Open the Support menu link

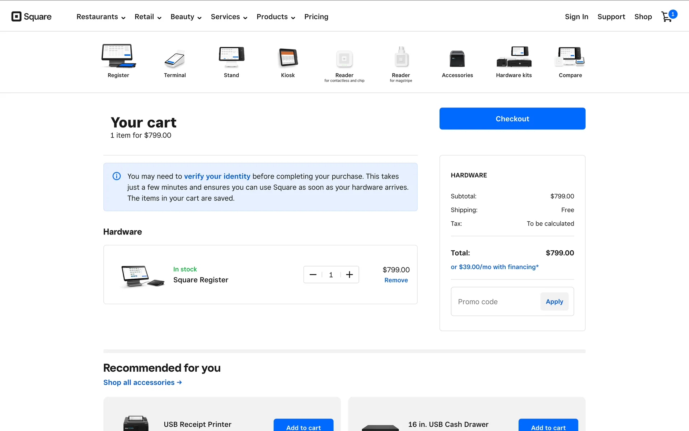(611, 17)
